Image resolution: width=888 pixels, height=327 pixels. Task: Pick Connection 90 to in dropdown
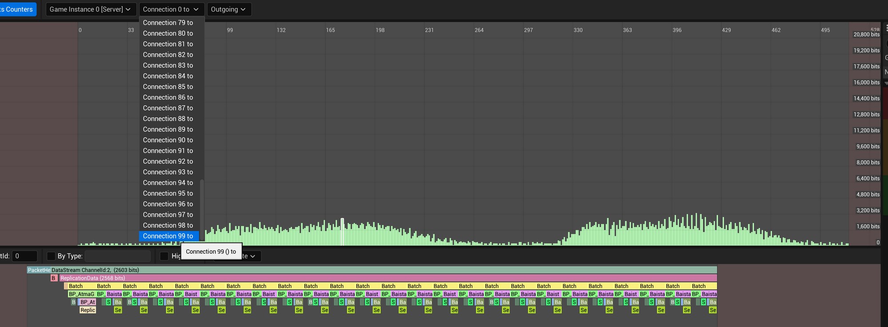[169, 140]
